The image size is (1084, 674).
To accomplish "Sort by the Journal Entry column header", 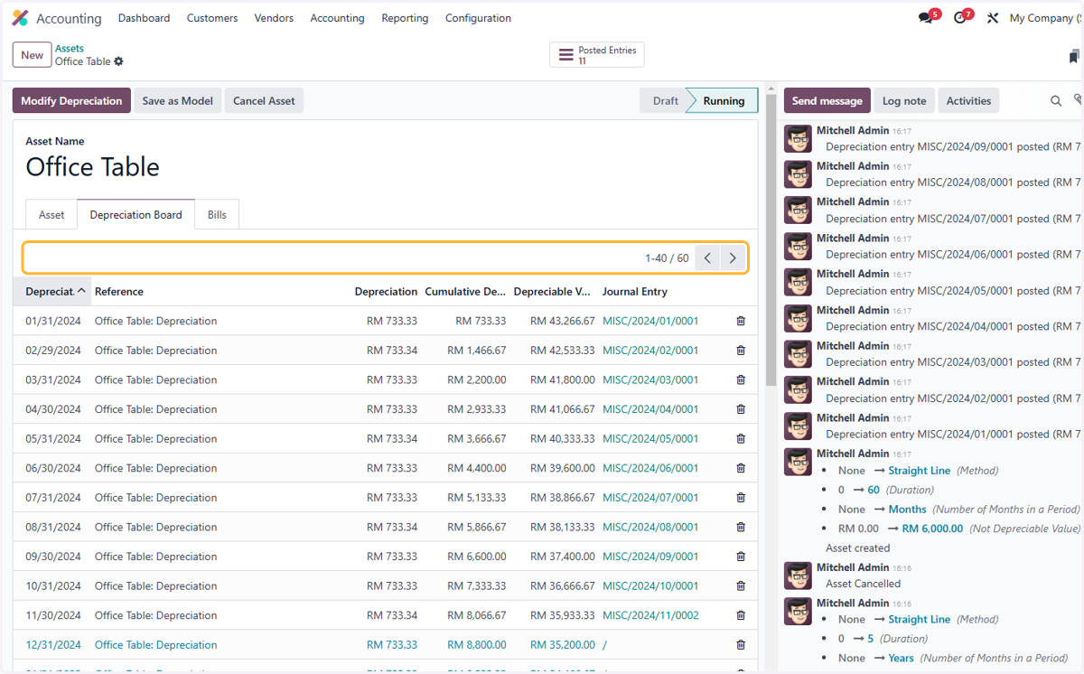I will click(634, 291).
